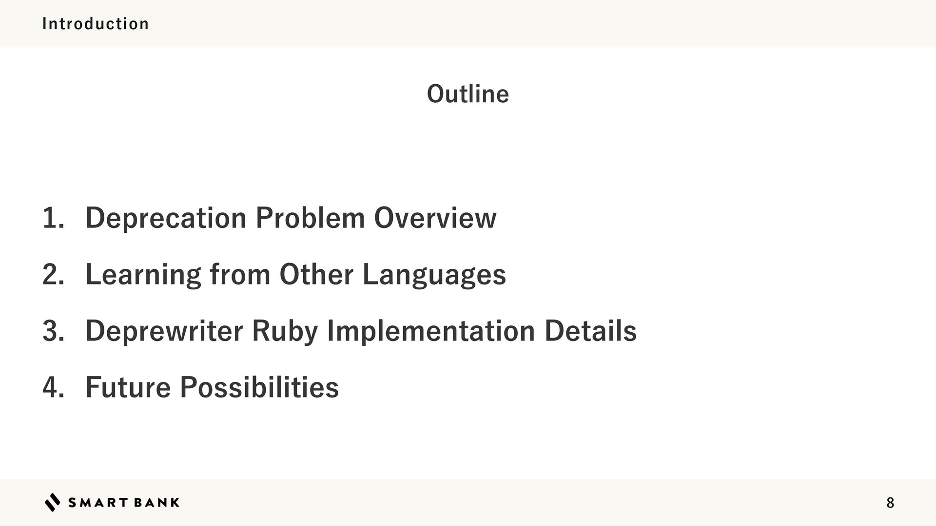Click list number 1 marker
Viewport: 936px width, 526px height.
53,218
